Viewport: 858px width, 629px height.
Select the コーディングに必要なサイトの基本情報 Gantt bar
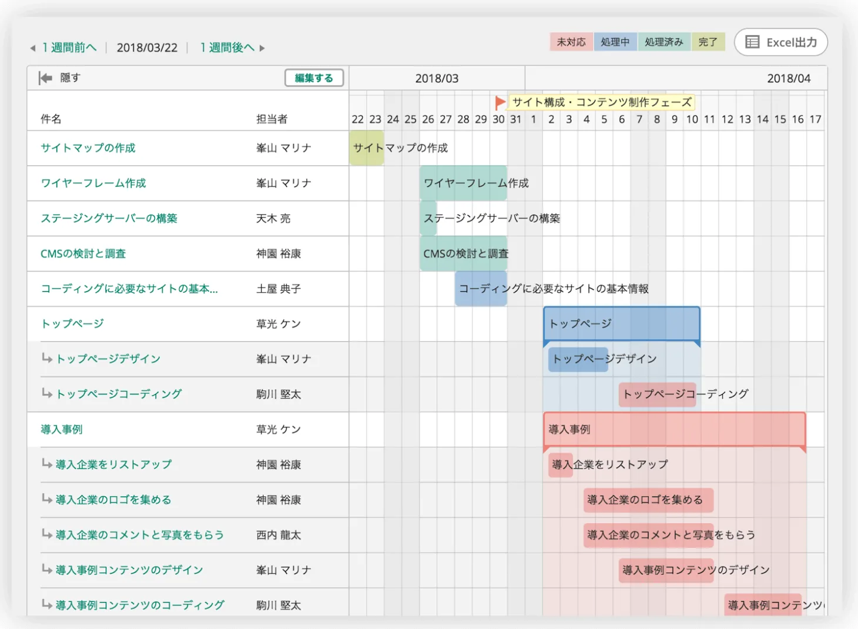(481, 289)
